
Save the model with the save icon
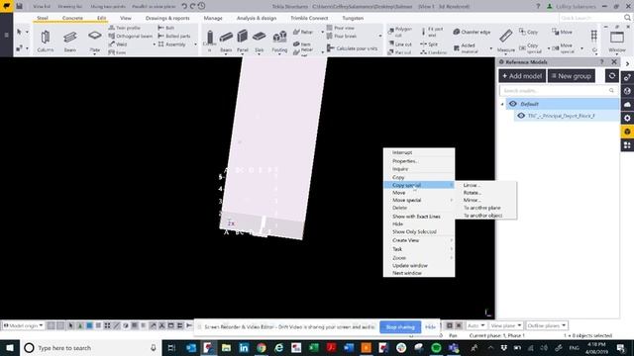pos(19,6)
